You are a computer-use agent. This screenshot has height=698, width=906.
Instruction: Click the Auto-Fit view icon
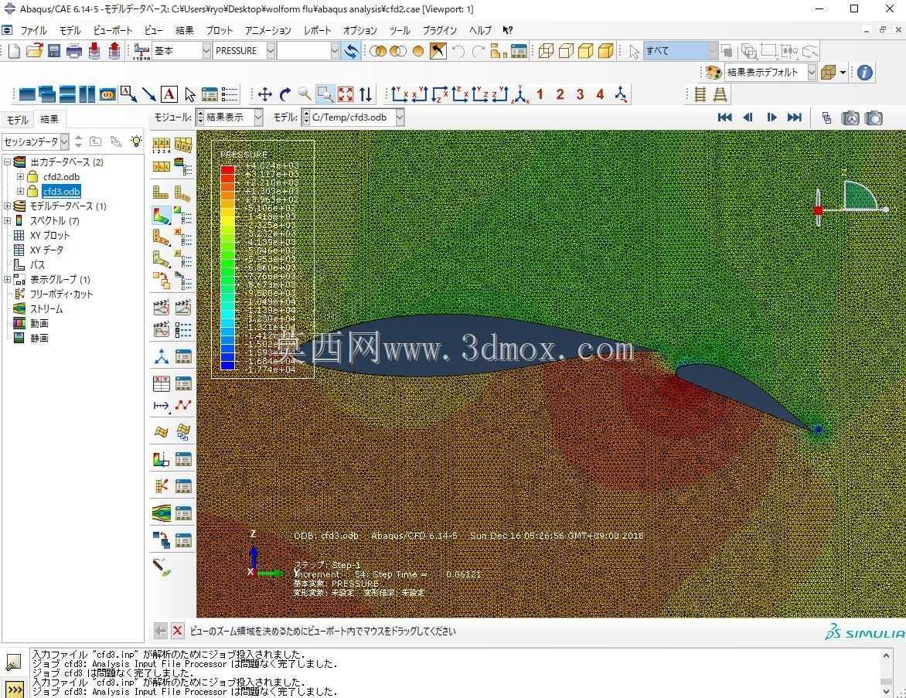click(x=346, y=94)
